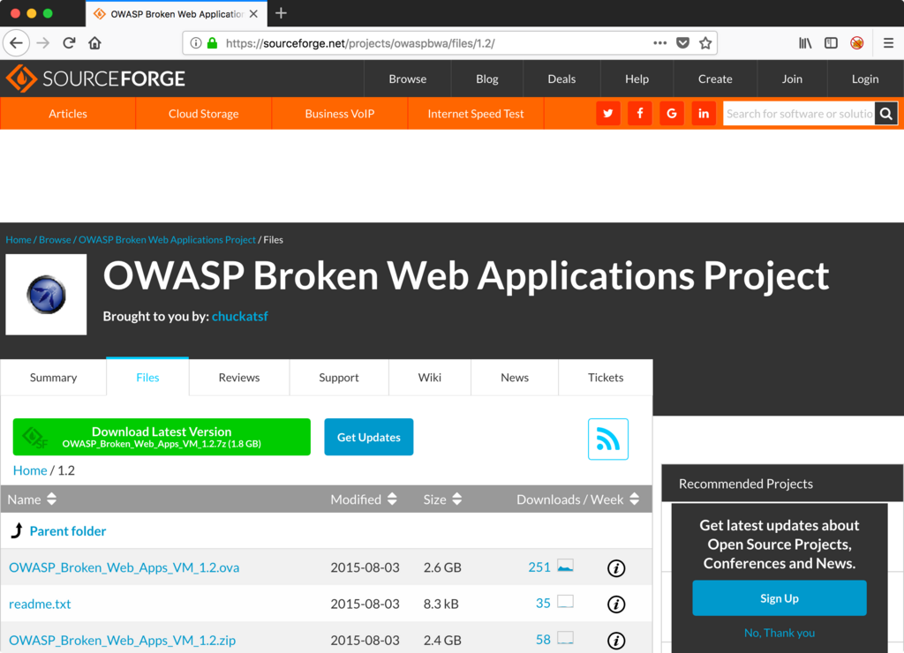Viewport: 904px width, 653px height.
Task: Switch to the Reviews tab
Action: (239, 378)
